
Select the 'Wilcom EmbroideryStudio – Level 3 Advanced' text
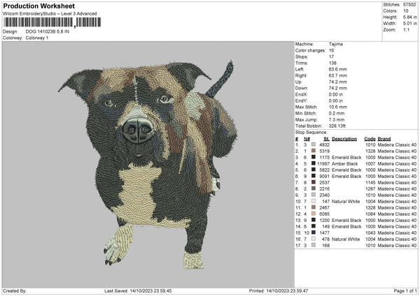point(50,14)
